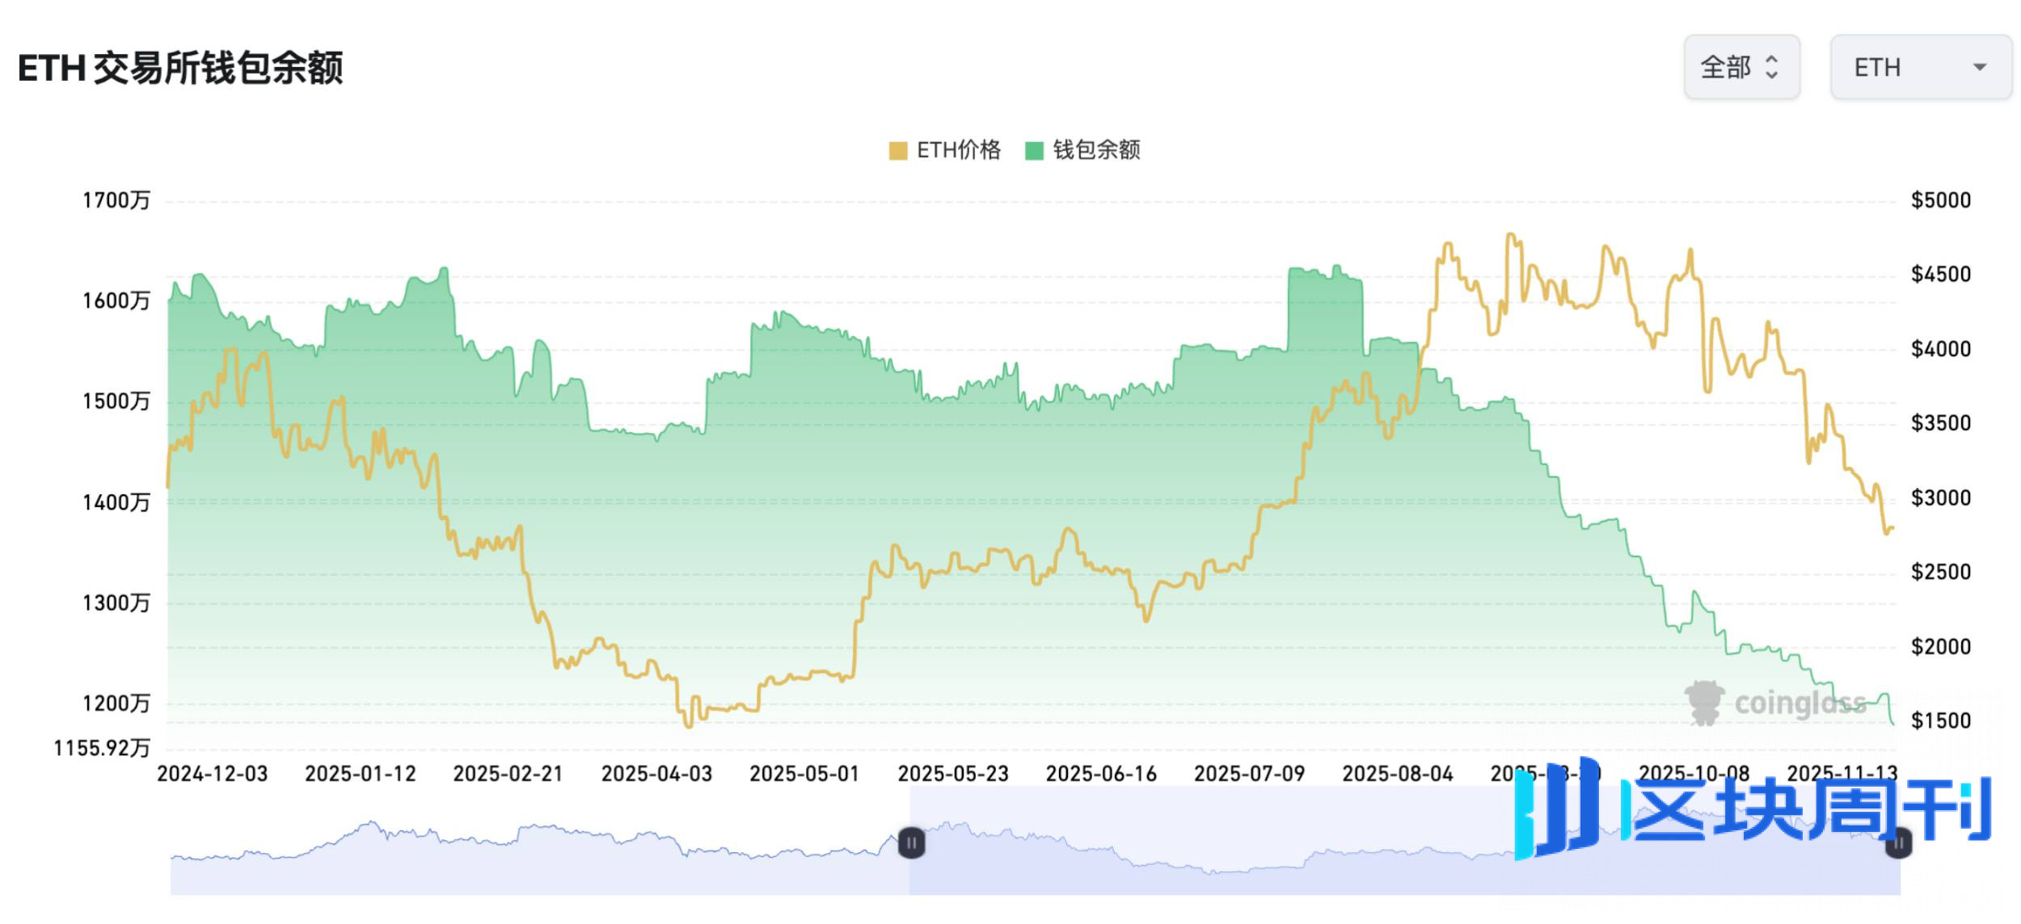
Task: Toggle the ETH价格 legend series
Action: point(958,150)
